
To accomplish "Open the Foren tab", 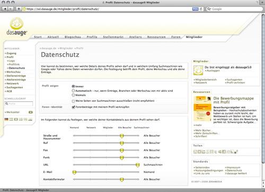I will [x=176, y=37].
